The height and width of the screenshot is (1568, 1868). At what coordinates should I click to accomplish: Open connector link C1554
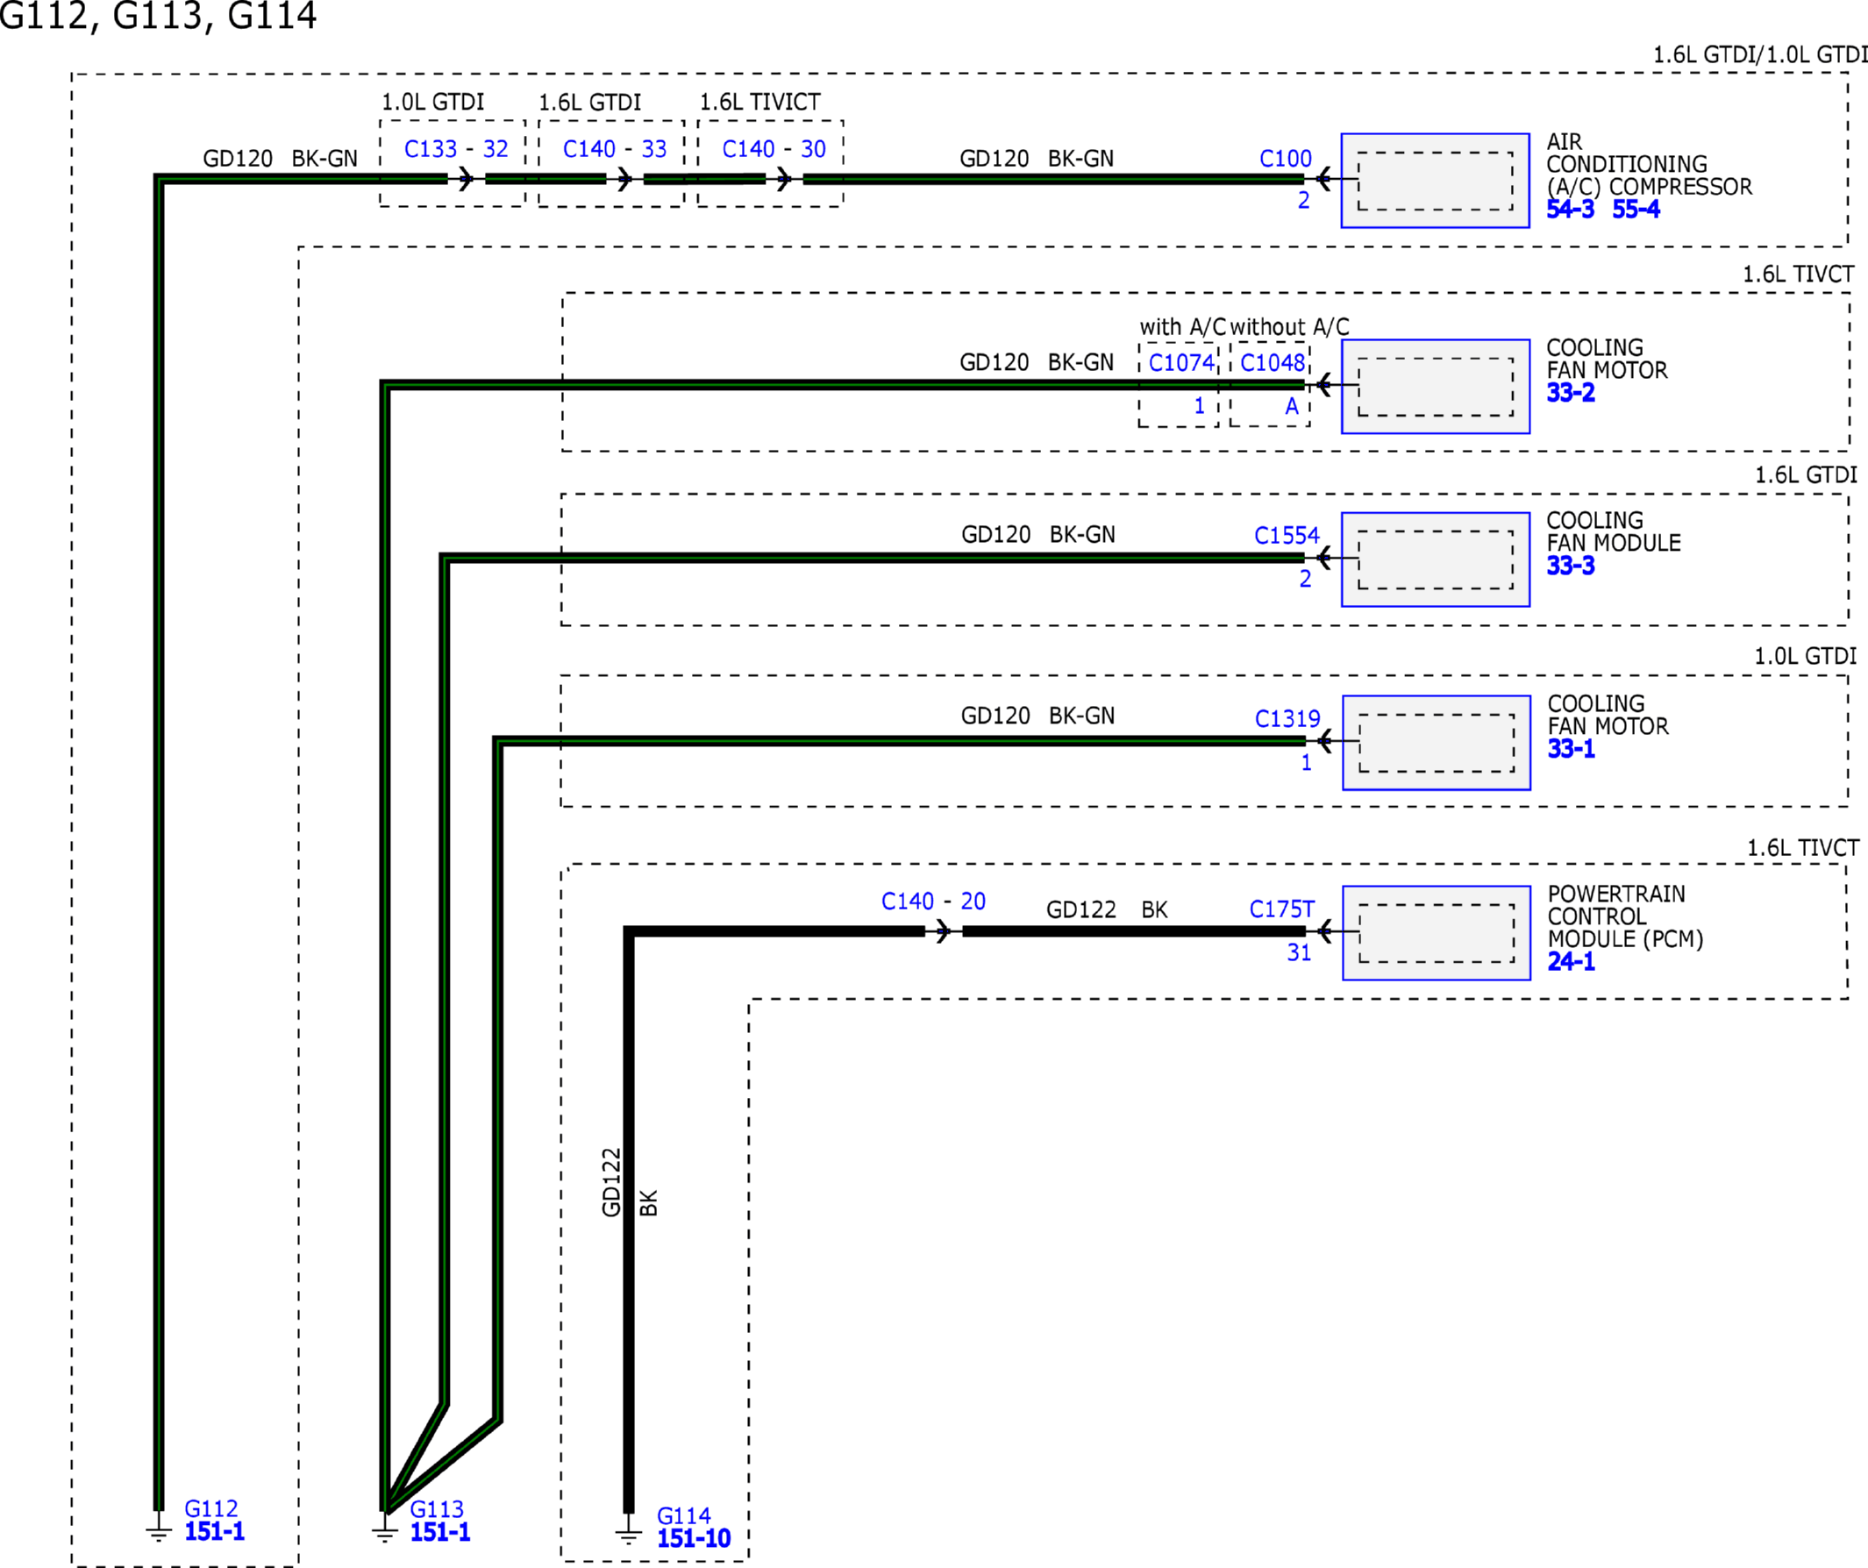coord(1287,536)
